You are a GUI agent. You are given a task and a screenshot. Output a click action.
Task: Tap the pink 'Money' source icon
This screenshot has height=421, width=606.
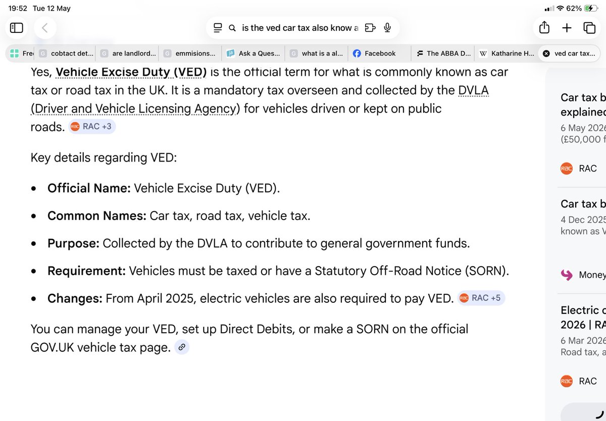[x=566, y=275]
